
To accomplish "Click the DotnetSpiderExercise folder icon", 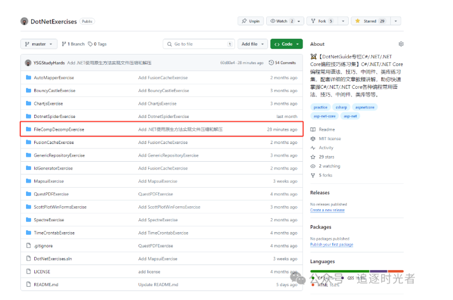I will click(29, 116).
